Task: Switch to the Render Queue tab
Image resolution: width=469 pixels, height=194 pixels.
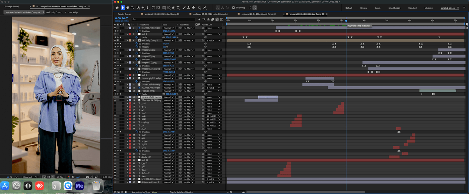Action: [124, 14]
